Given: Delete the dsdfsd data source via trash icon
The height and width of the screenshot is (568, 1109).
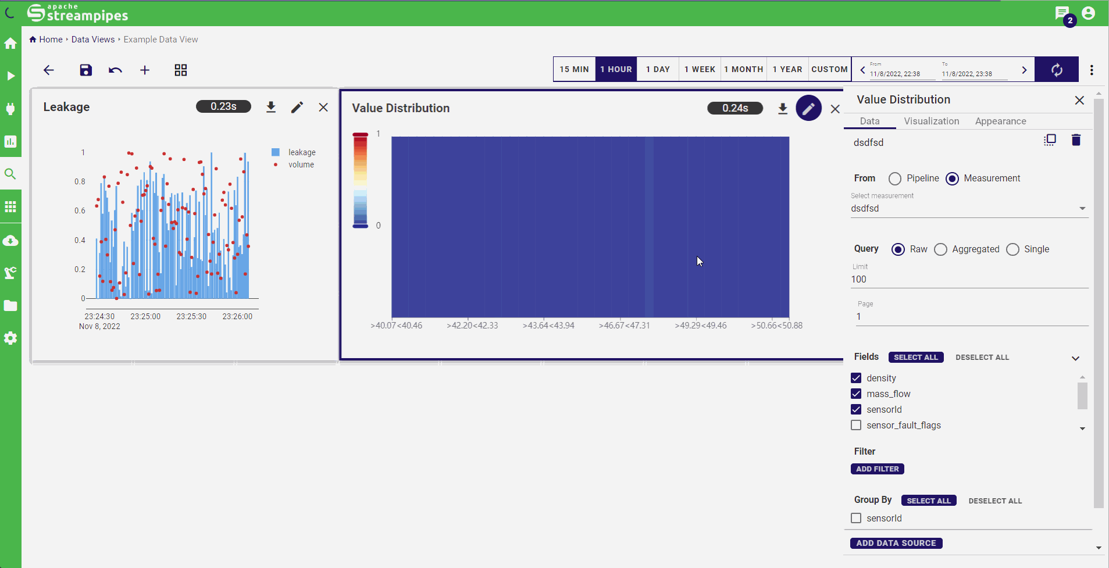Looking at the screenshot, I should (x=1075, y=140).
